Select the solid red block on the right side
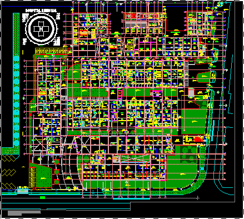Screen dimensions: 244x219 [198, 139]
